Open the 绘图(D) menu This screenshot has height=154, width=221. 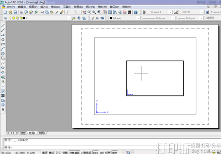coord(78,7)
